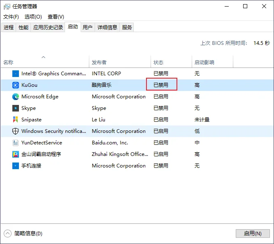Screen dimensions: 274x244
Task: Open the 查看(V) menu
Action: pos(56,17)
